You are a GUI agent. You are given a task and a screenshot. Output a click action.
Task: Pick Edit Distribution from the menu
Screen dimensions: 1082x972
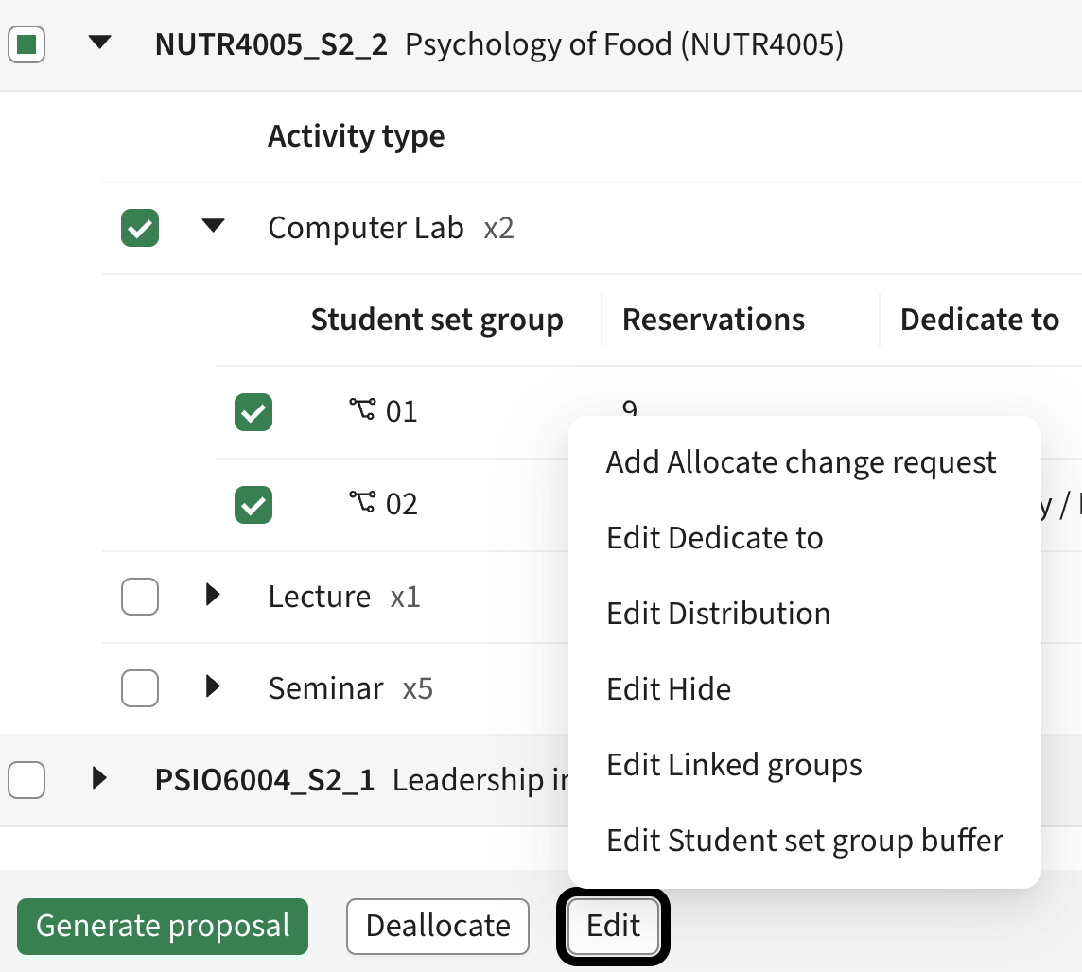pos(719,614)
